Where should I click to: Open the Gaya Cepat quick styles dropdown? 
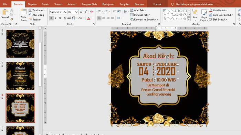pos(204,15)
